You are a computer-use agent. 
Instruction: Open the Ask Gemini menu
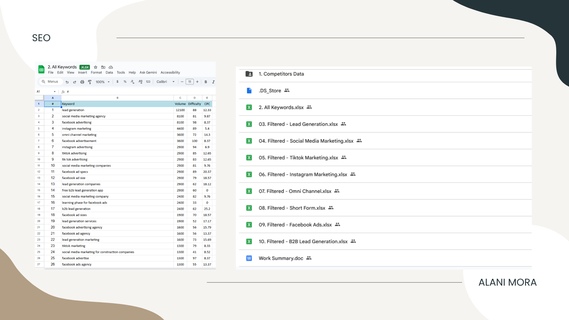pyautogui.click(x=148, y=73)
